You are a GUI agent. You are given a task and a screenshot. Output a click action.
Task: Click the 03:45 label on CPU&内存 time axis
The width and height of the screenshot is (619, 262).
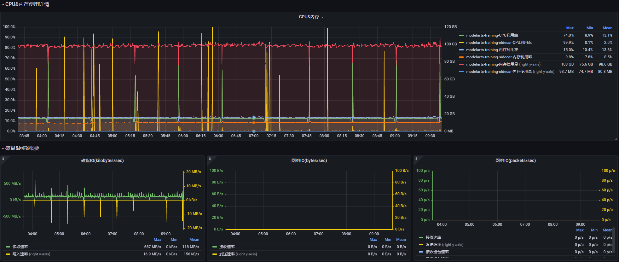point(24,136)
